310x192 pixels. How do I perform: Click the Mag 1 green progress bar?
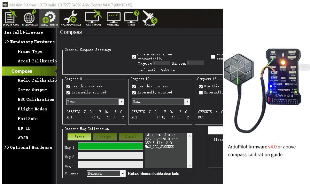tap(111, 146)
